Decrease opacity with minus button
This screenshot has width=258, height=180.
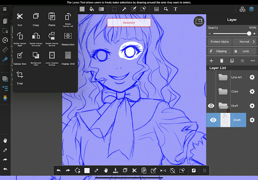(210, 33)
